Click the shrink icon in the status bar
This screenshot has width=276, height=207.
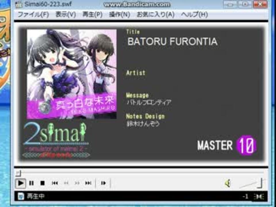click(259, 196)
